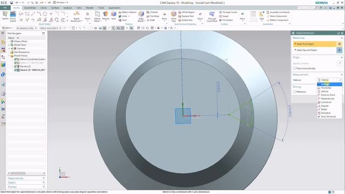Click the Through Curve Mesh icon

(212, 15)
